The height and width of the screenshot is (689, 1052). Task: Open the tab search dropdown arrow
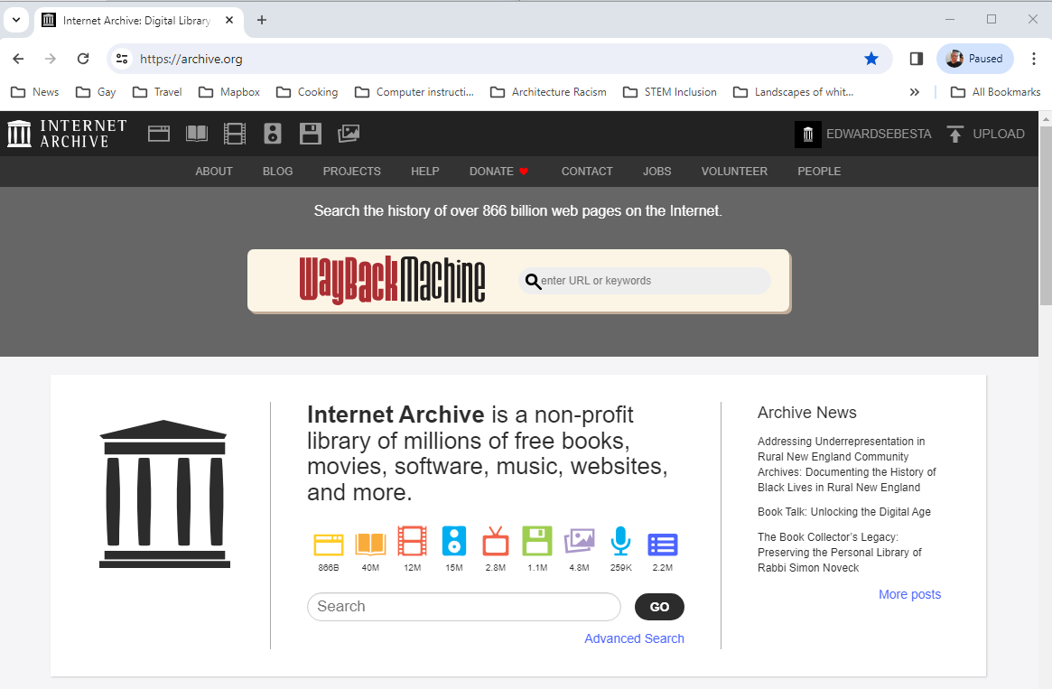click(16, 20)
